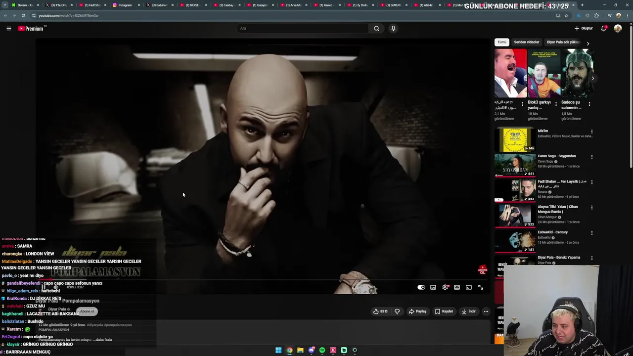Open the Chrome extensions puzzle icon
This screenshot has height=356, width=633.
tap(596, 15)
